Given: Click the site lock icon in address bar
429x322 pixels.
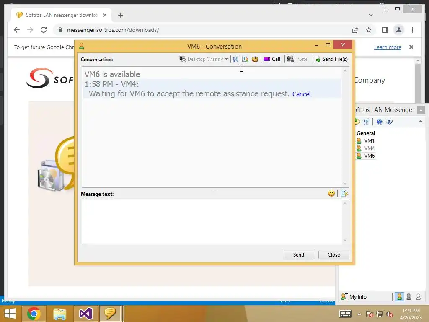Looking at the screenshot, I should tap(60, 30).
